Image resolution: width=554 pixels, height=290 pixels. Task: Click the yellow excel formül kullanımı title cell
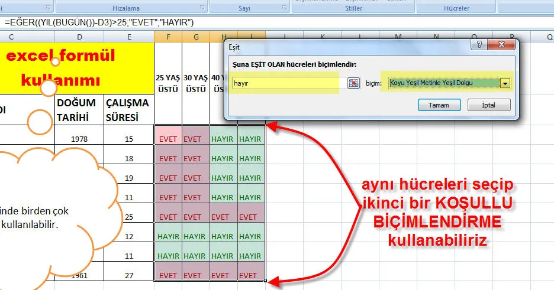point(77,67)
